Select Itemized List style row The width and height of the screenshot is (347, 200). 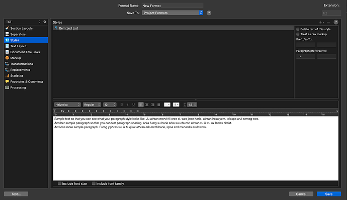pyautogui.click(x=173, y=28)
